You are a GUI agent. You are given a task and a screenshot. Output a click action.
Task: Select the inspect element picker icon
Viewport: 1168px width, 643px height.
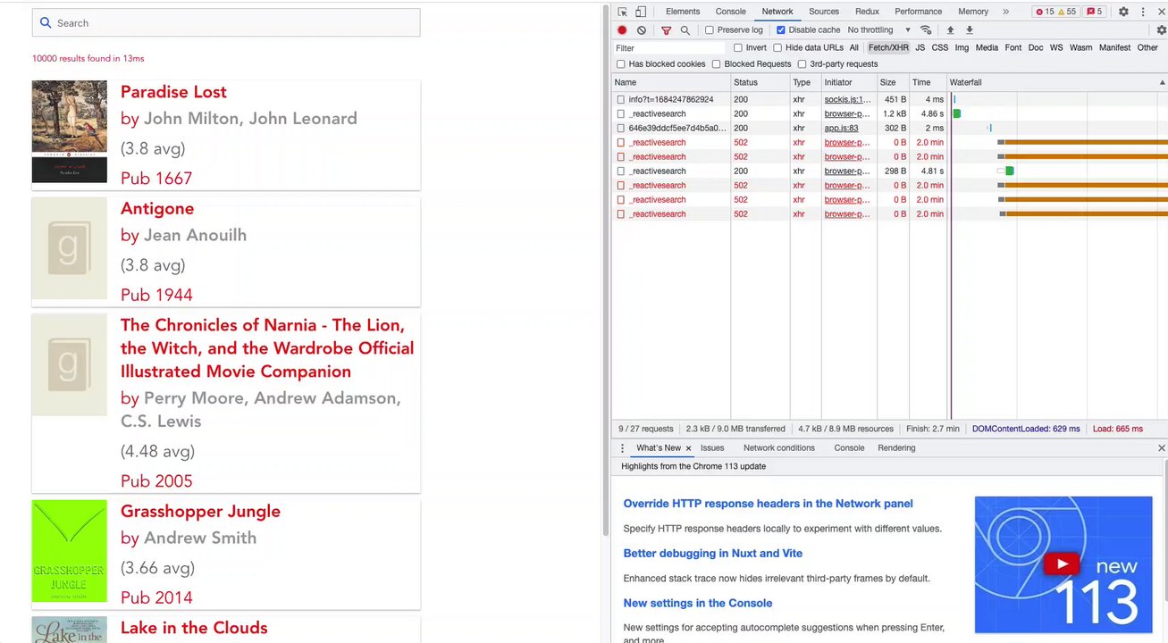tap(623, 12)
